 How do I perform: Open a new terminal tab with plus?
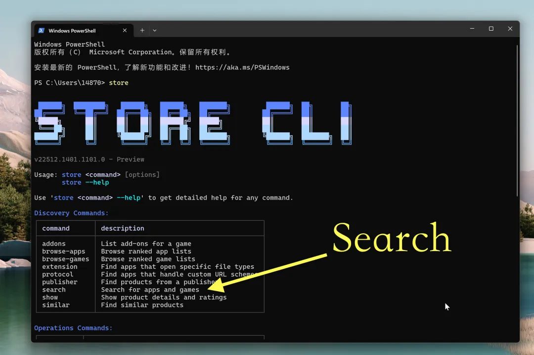[x=142, y=30]
